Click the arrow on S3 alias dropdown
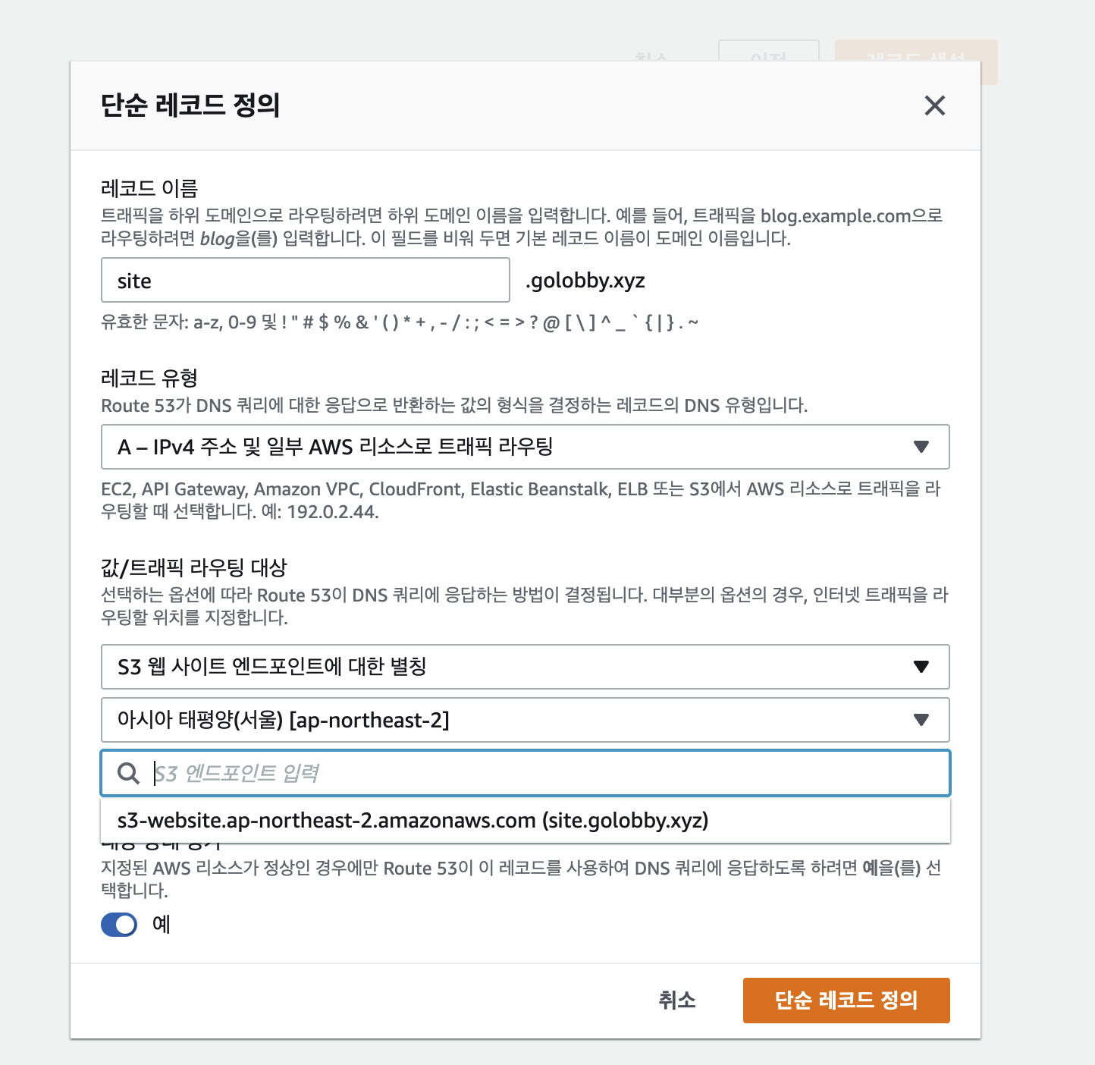This screenshot has height=1065, width=1095. (921, 667)
